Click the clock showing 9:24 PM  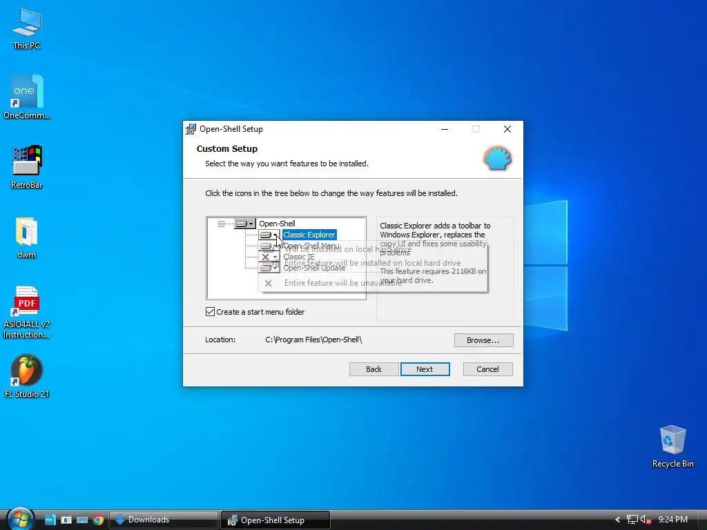(x=672, y=520)
